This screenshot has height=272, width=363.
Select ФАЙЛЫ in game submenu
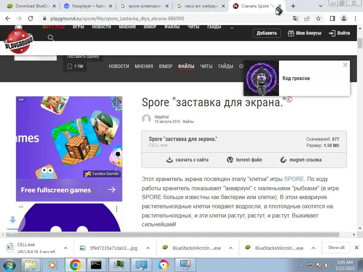point(186,66)
